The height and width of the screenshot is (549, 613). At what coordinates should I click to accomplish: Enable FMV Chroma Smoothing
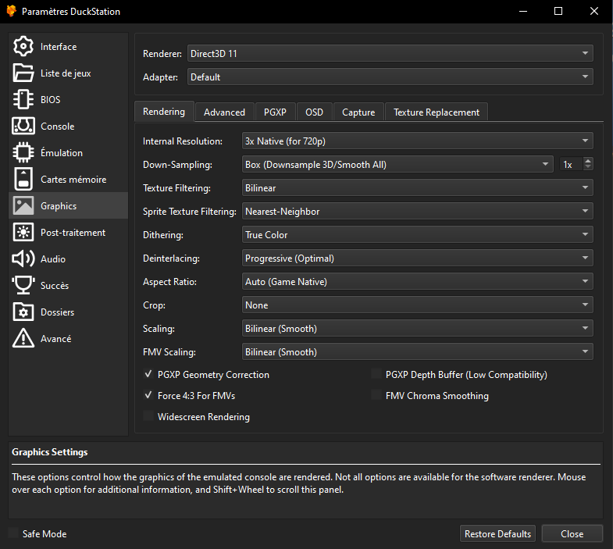(376, 395)
